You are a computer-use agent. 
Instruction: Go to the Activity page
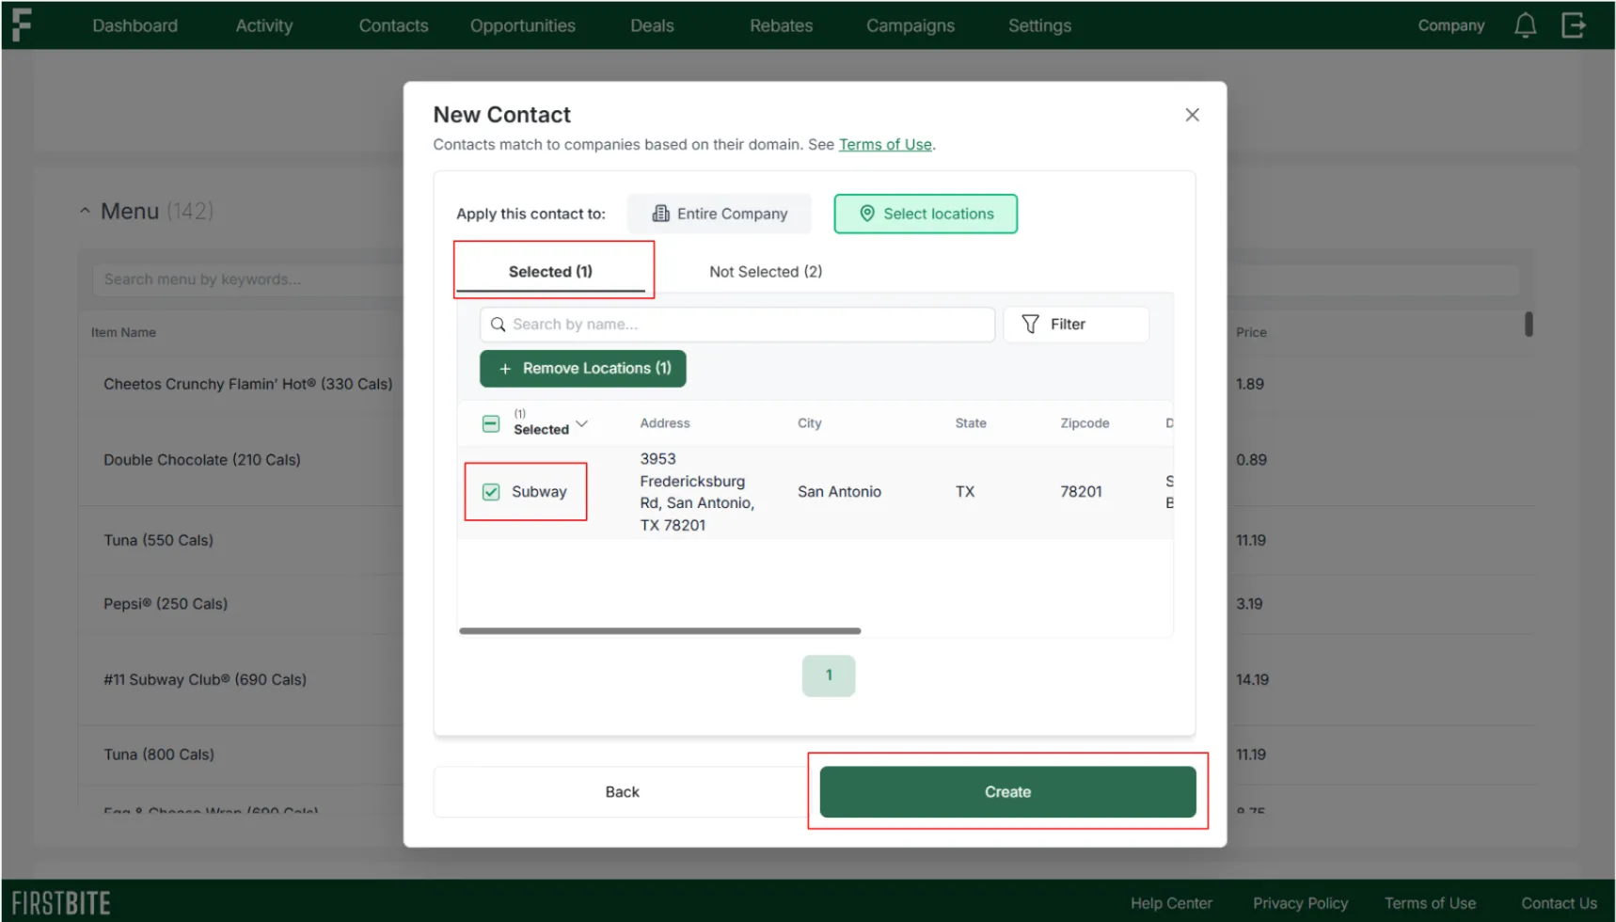[264, 25]
